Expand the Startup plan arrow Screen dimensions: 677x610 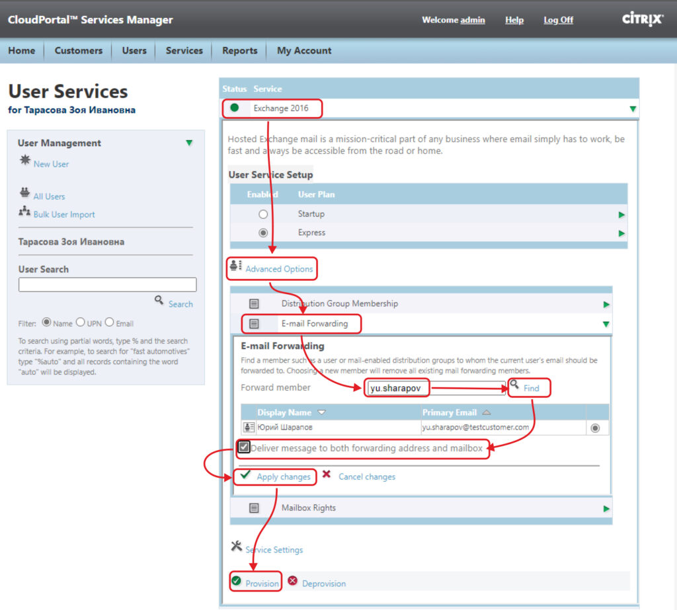(621, 215)
